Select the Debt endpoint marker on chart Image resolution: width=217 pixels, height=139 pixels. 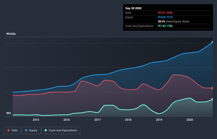pyautogui.click(x=213, y=88)
